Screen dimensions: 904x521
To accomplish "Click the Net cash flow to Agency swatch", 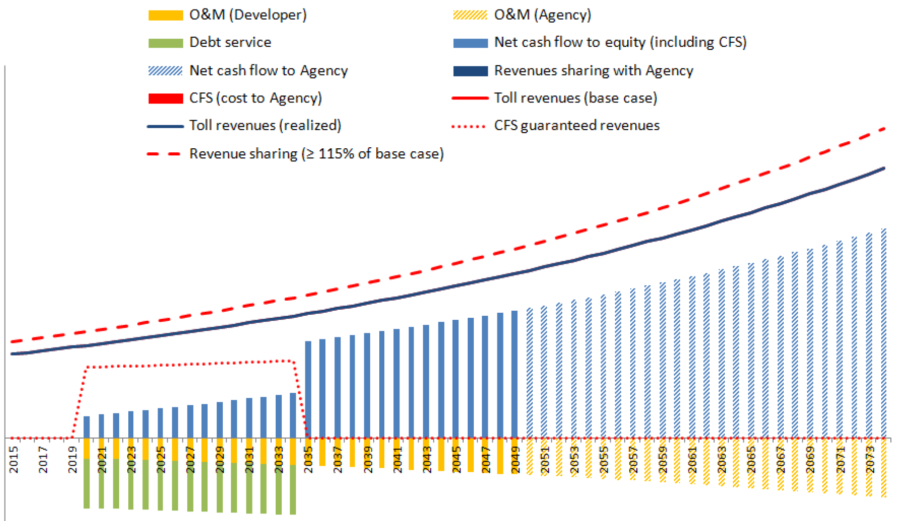I will tap(166, 71).
